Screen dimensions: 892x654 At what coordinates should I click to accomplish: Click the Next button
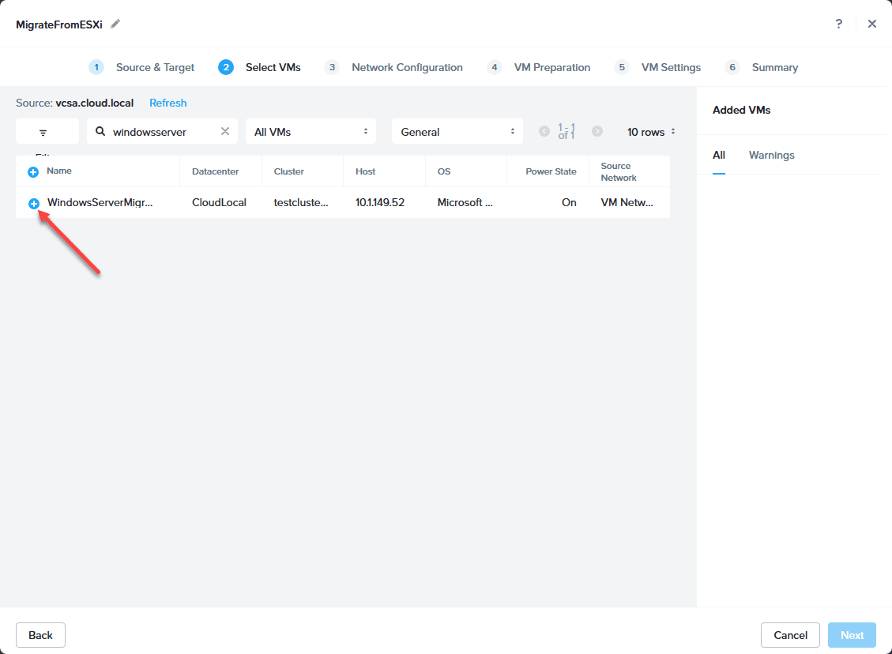pyautogui.click(x=852, y=635)
